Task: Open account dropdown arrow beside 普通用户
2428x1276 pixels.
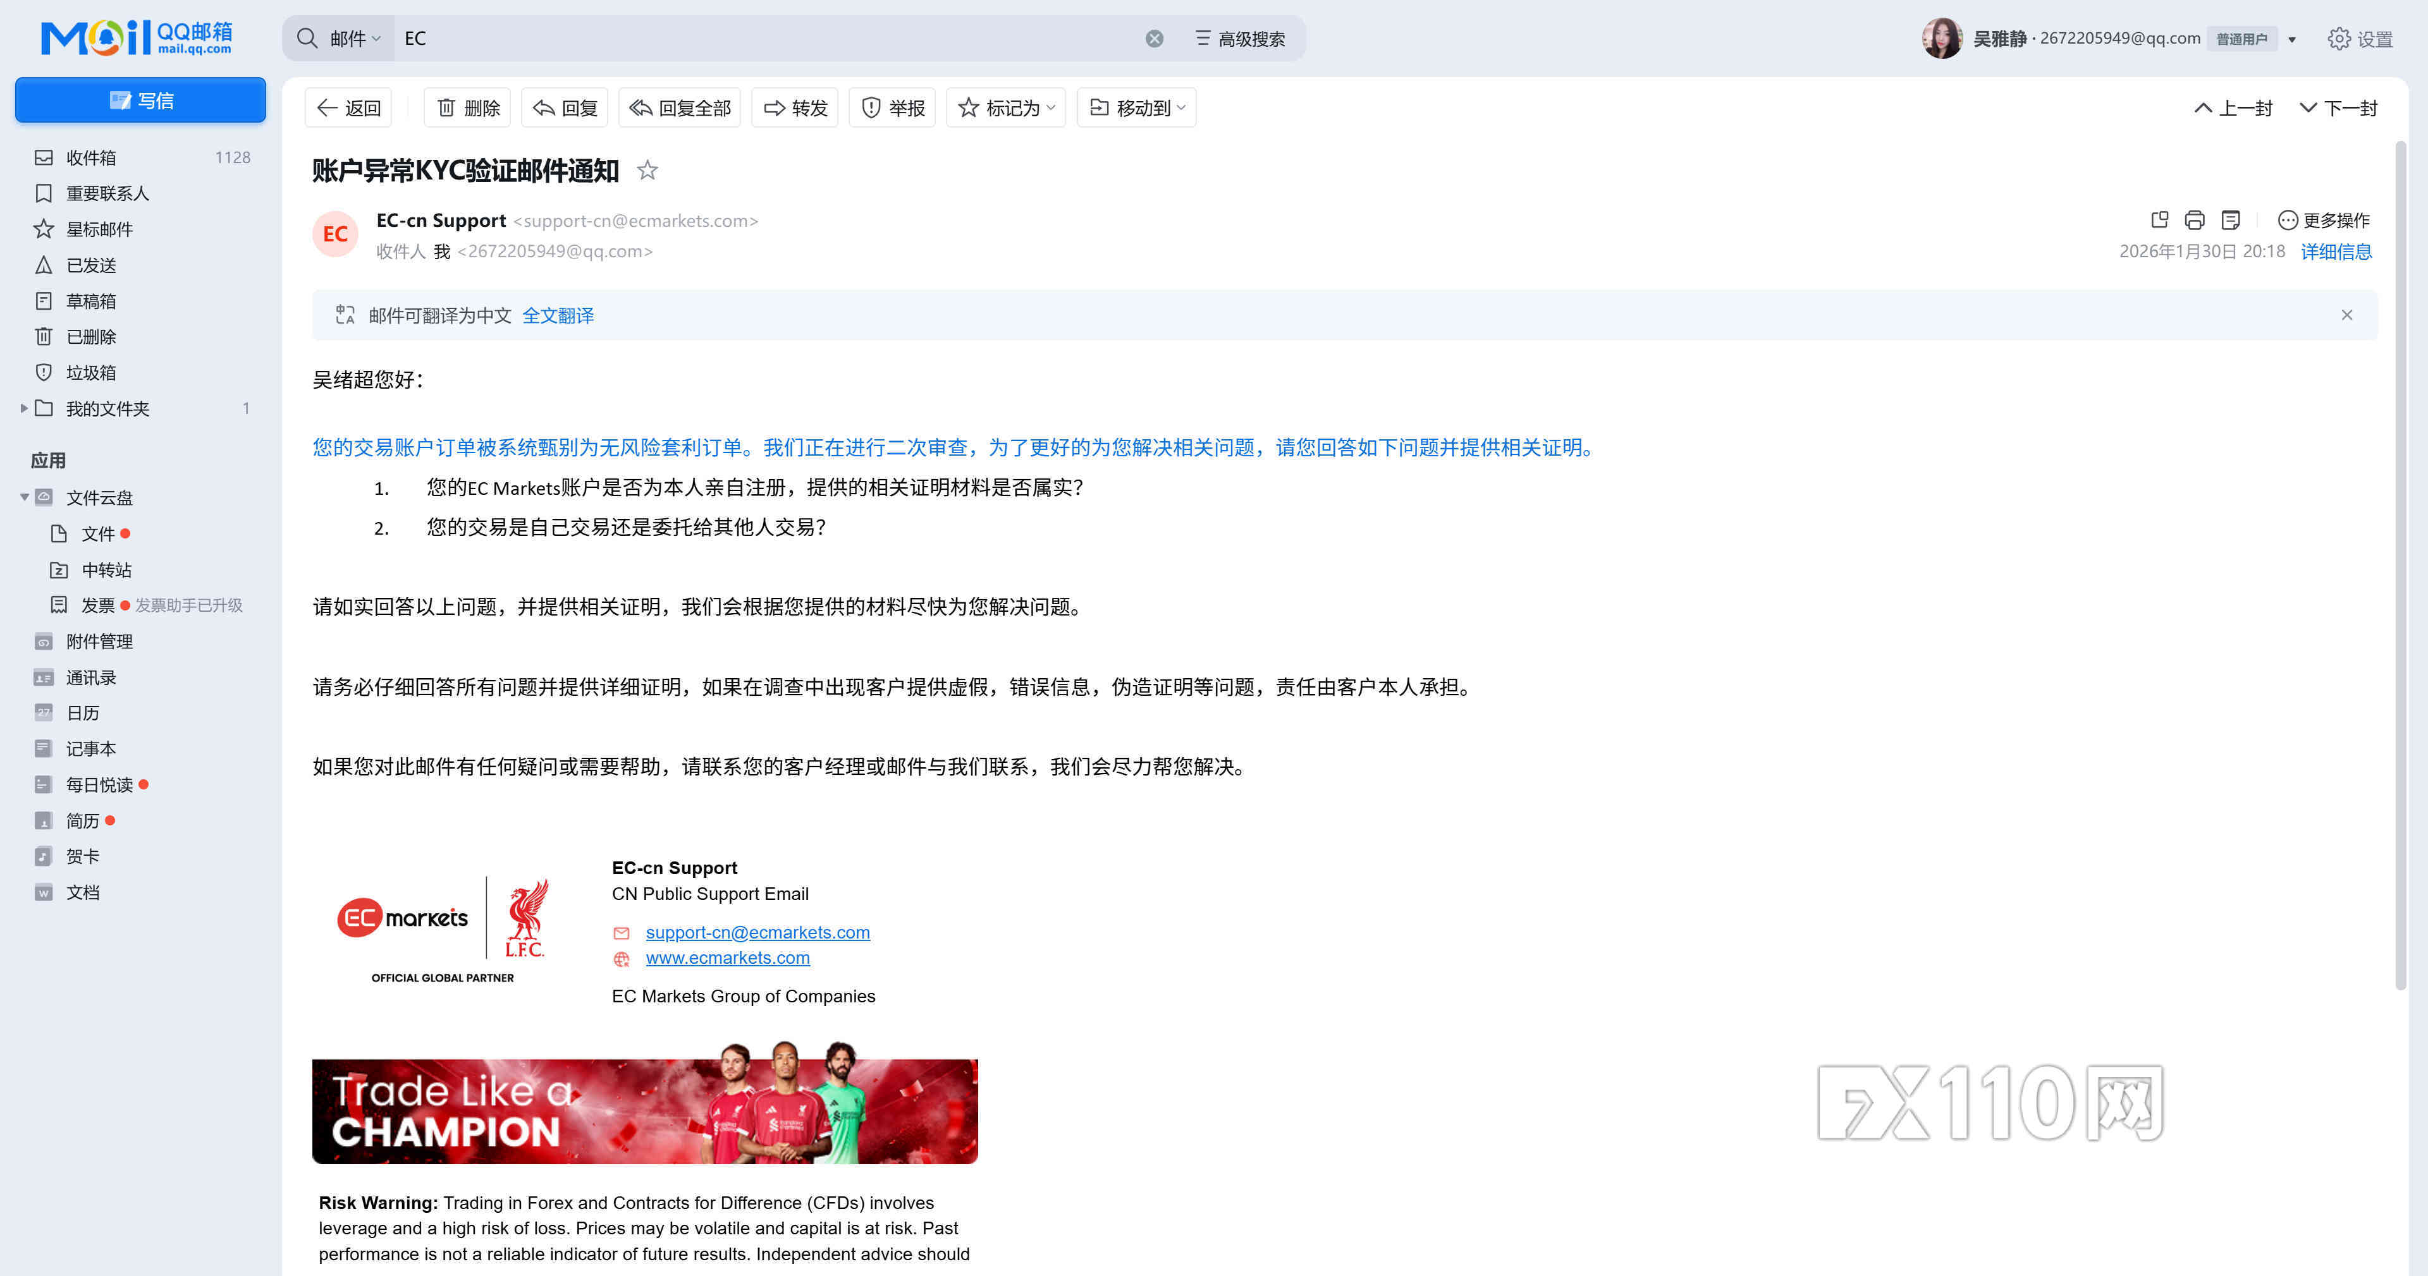Action: (2292, 40)
